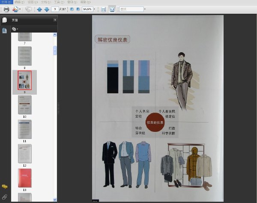Viewport: 257px width, 203px height.
Task: Click the red 优良的仪表 circle
Action: [x=155, y=122]
